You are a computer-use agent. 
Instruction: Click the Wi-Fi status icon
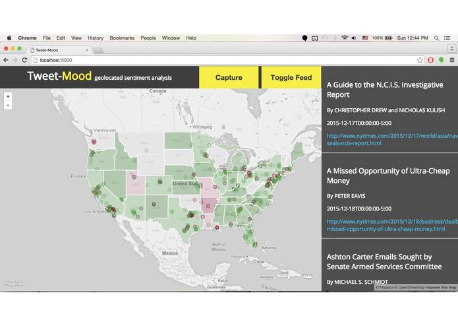point(345,38)
